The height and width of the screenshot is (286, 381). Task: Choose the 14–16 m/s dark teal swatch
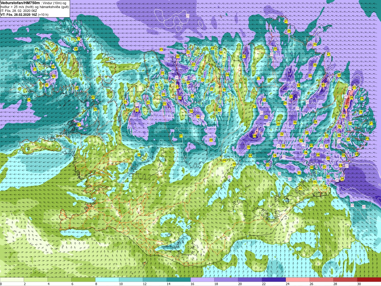[179, 280]
